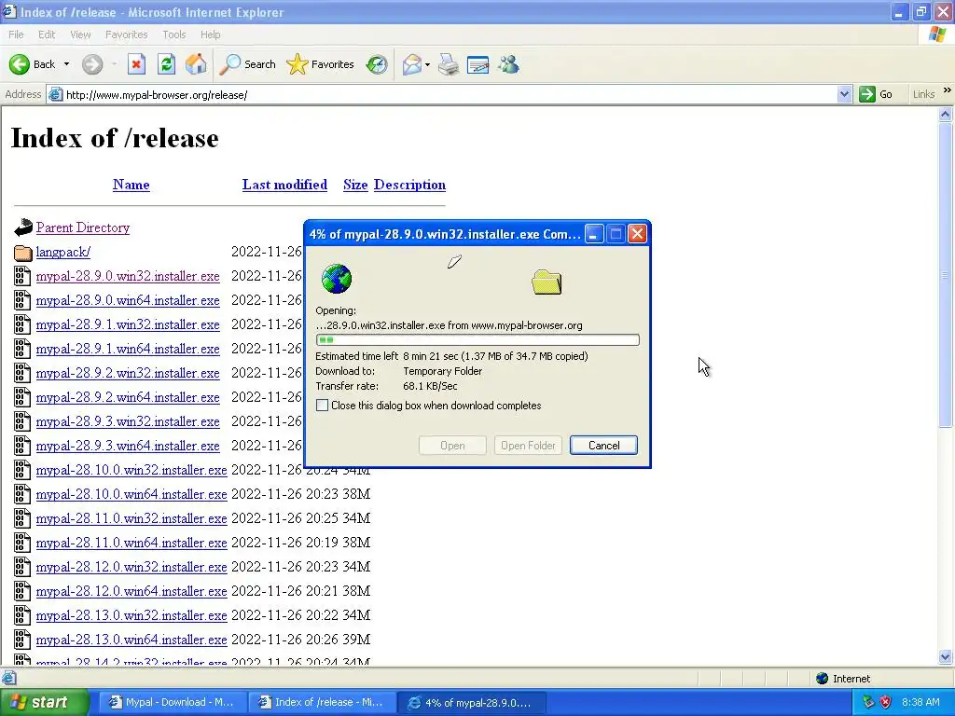Open the File menu
This screenshot has width=955, height=716.
point(16,34)
